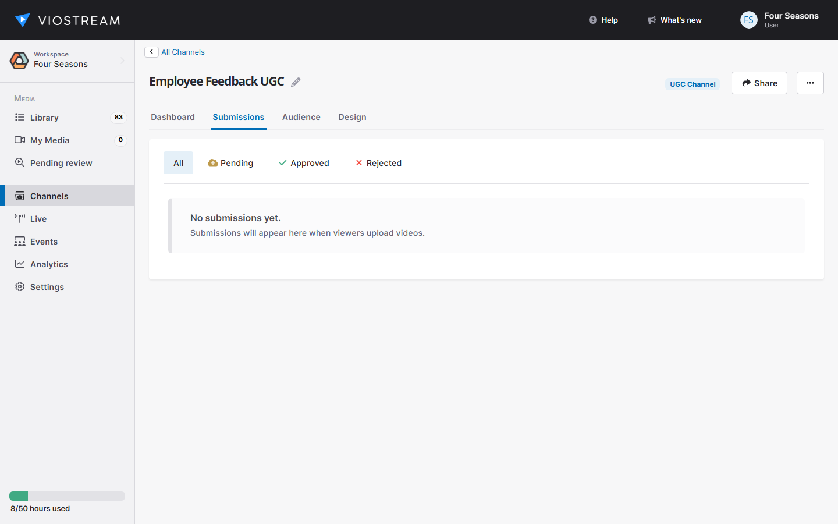This screenshot has height=524, width=838.
Task: Select Channels in the sidebar
Action: click(x=68, y=196)
